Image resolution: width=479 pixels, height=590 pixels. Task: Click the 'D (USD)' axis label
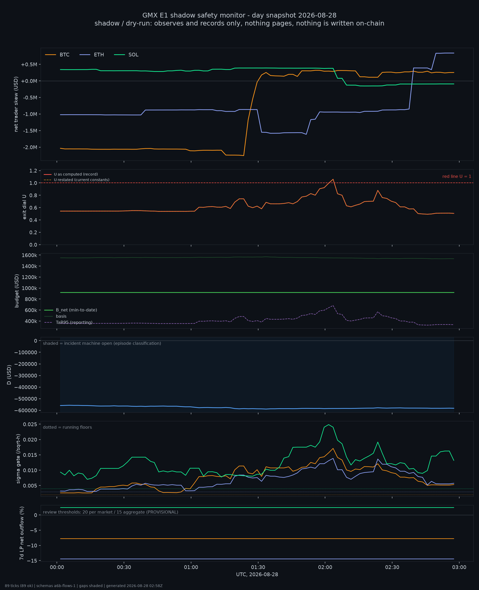(x=9, y=375)
